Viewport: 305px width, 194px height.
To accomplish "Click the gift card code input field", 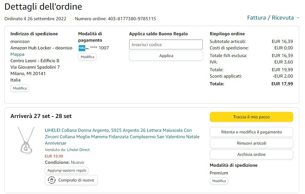I will click(x=166, y=45).
